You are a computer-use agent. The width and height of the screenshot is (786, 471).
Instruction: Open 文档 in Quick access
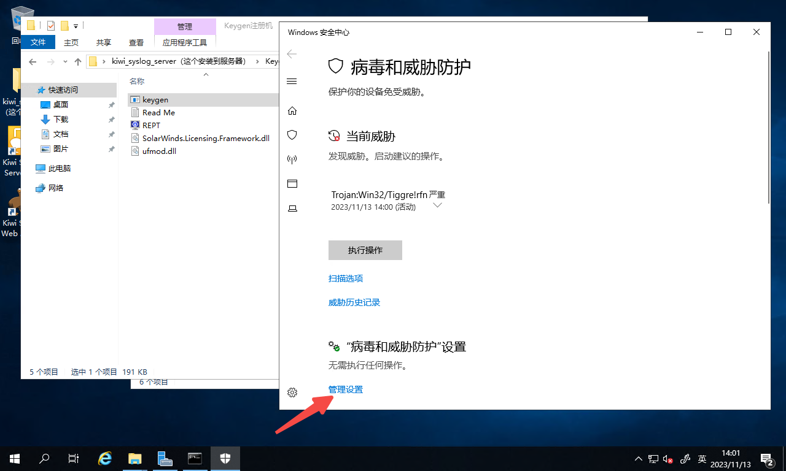click(61, 134)
